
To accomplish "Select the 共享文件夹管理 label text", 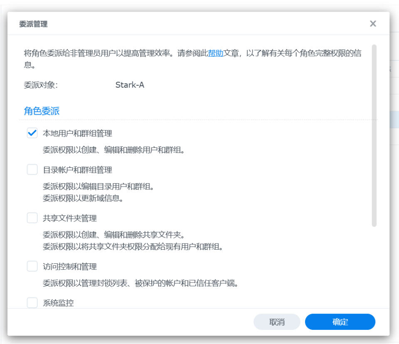I will coord(70,218).
